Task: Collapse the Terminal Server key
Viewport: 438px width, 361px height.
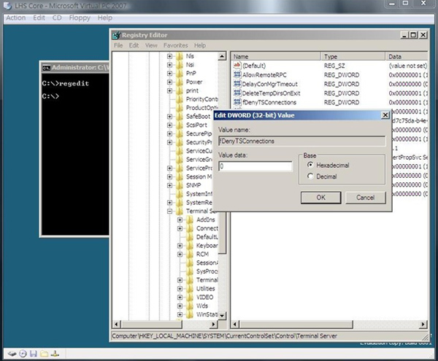Action: click(x=169, y=211)
